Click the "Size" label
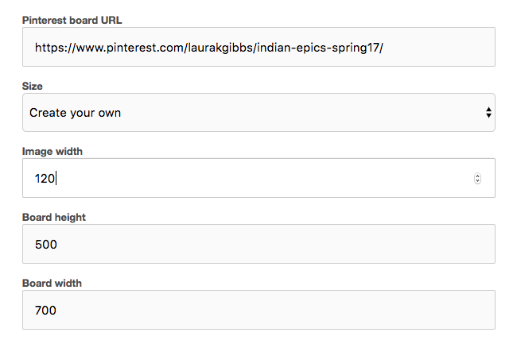 coord(33,85)
